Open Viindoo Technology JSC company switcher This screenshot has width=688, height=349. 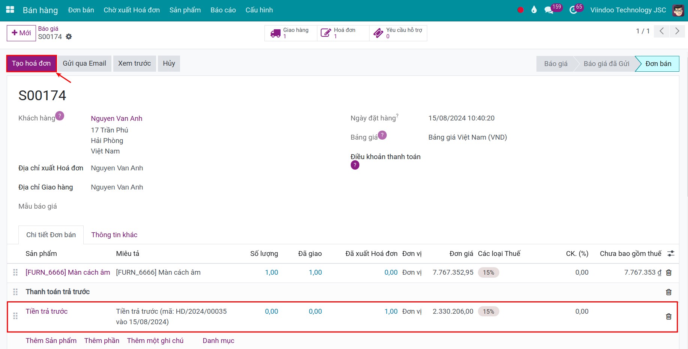(x=628, y=10)
